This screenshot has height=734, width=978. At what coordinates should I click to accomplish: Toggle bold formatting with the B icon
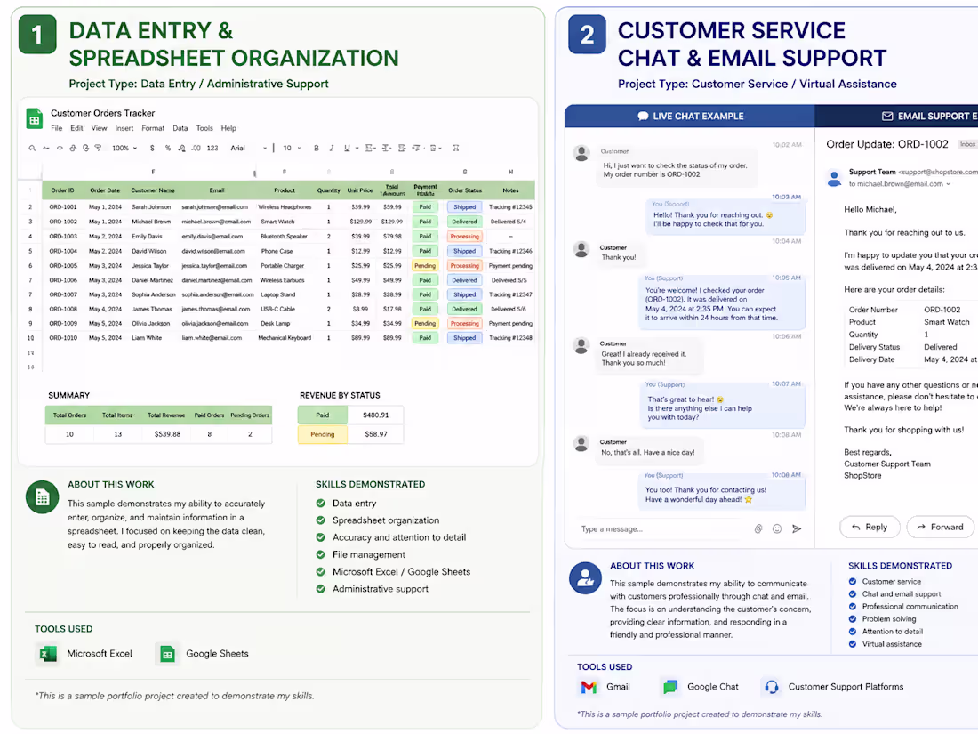pyautogui.click(x=317, y=149)
